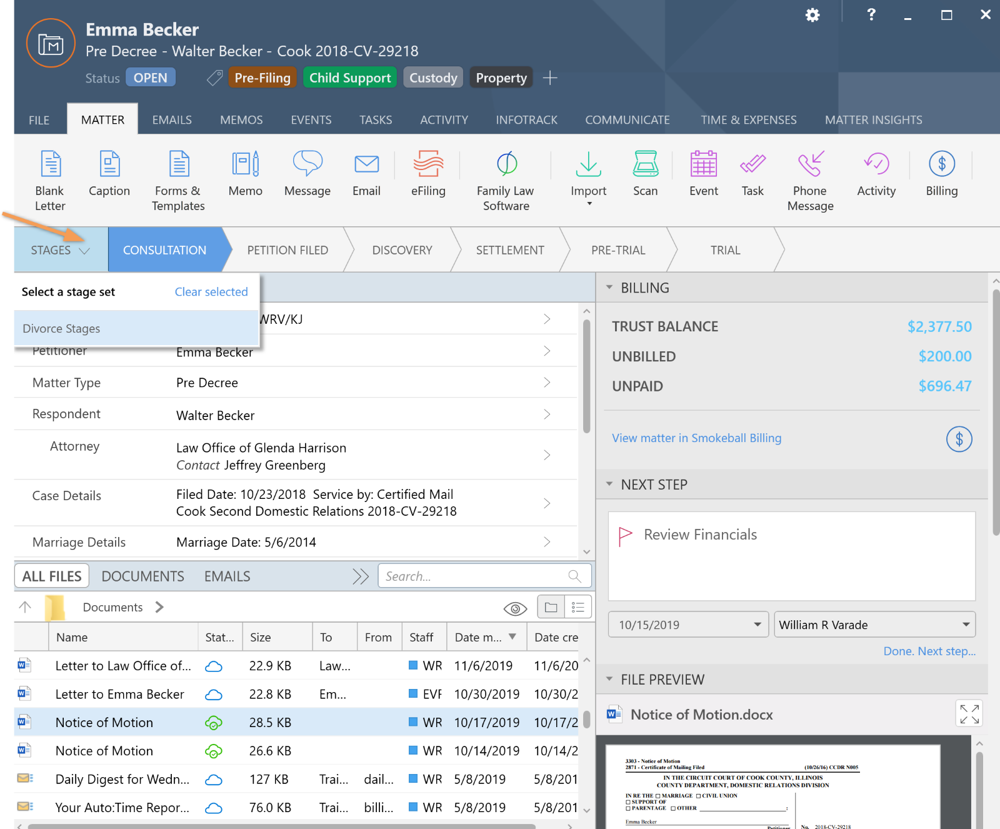Launch the eFiling tool
1000x829 pixels.
point(428,174)
